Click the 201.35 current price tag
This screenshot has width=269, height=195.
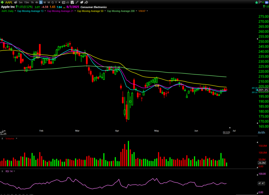tap(263, 90)
